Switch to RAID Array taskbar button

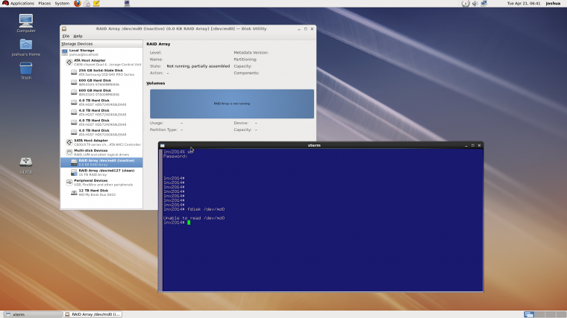(93, 314)
